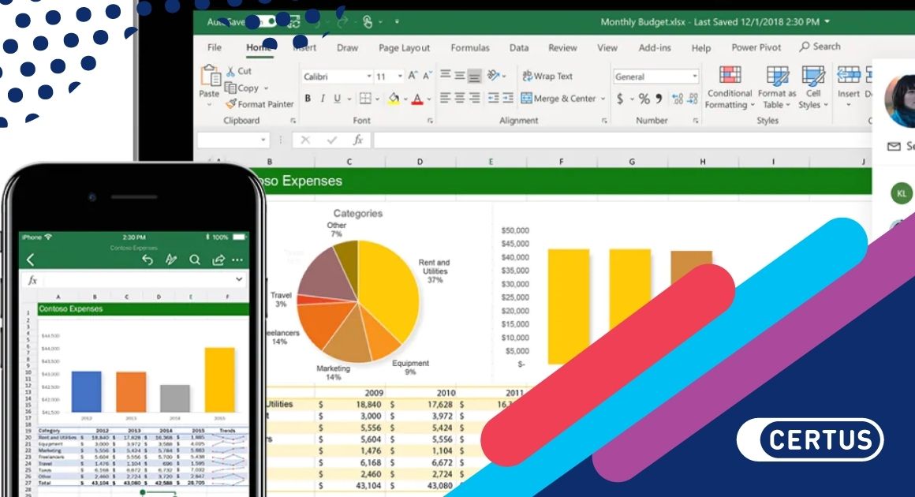Screen dimensions: 915x497
Task: Switch to the Draw tab
Action: coord(347,48)
